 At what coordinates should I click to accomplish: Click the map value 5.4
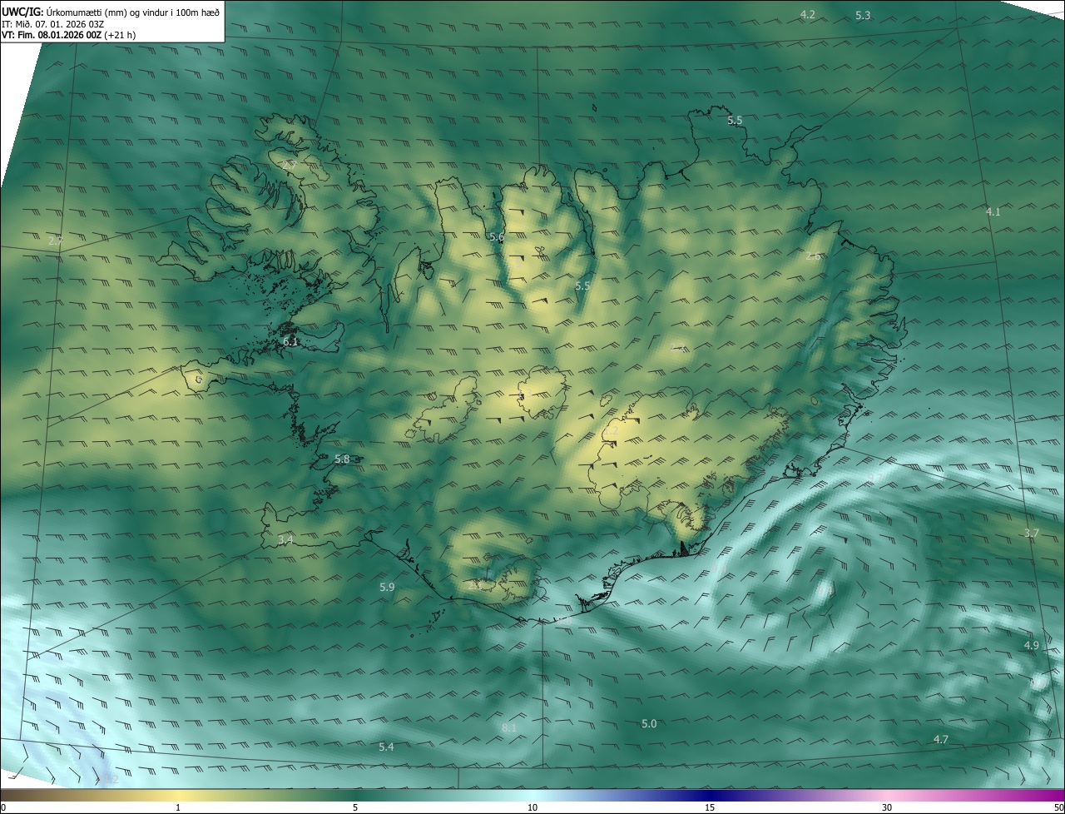(386, 747)
